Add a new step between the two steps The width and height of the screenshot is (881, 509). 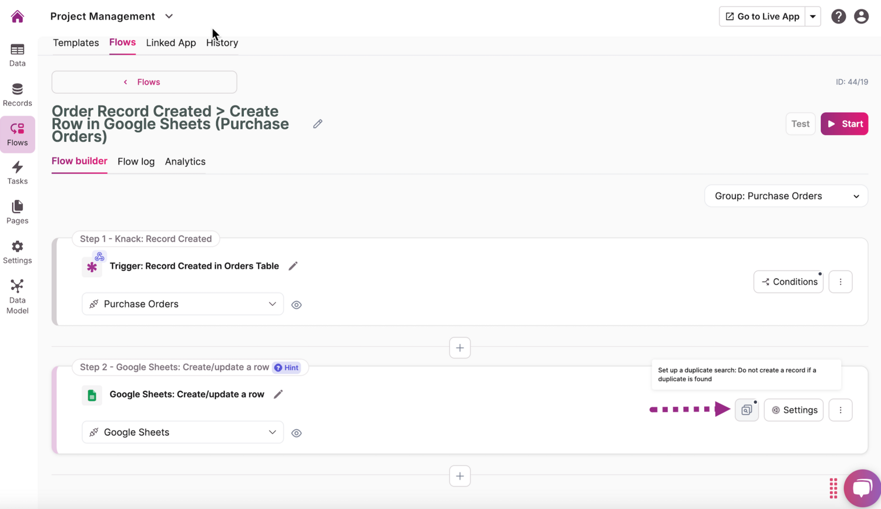[x=459, y=347]
